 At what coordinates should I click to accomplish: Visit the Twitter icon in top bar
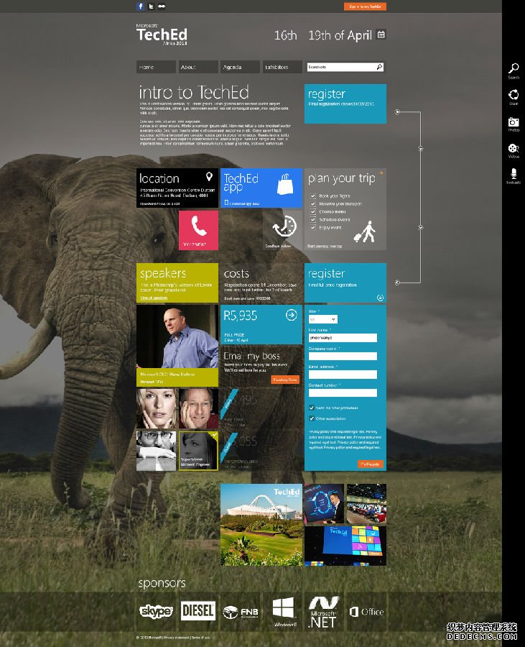click(151, 6)
